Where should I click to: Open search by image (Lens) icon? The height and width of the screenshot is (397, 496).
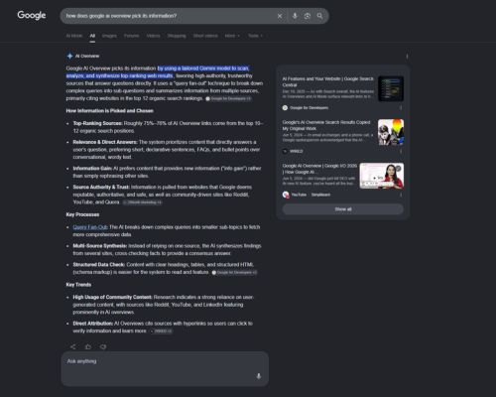pos(308,16)
